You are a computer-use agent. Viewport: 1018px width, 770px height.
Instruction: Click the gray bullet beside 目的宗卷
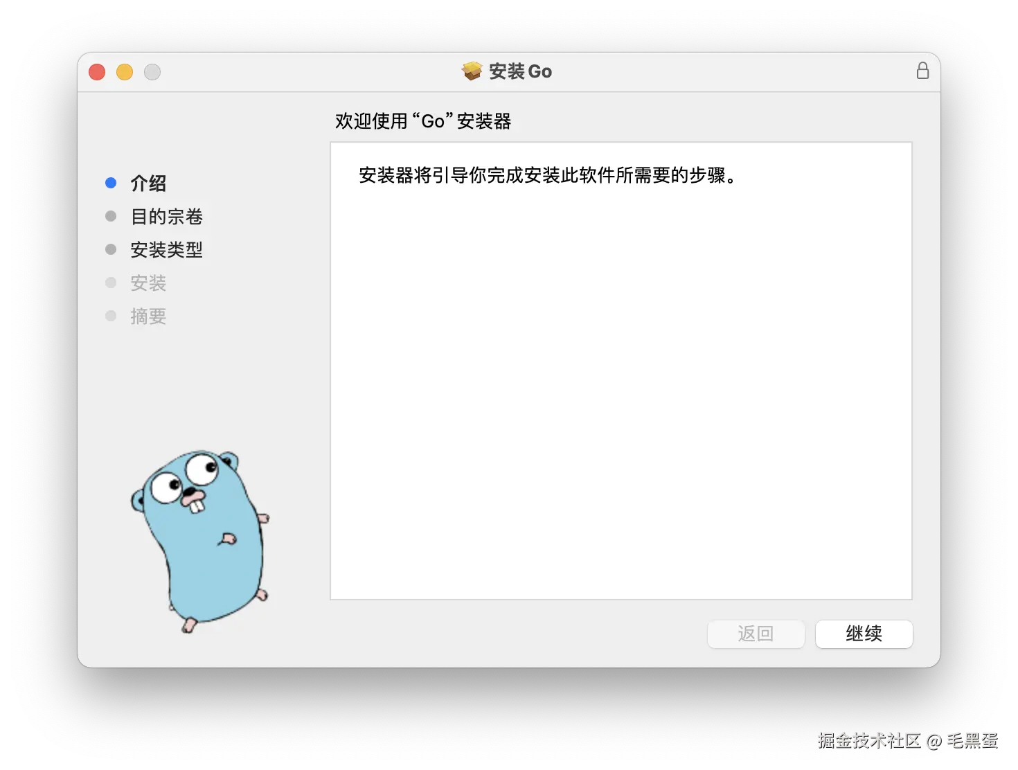tap(111, 215)
